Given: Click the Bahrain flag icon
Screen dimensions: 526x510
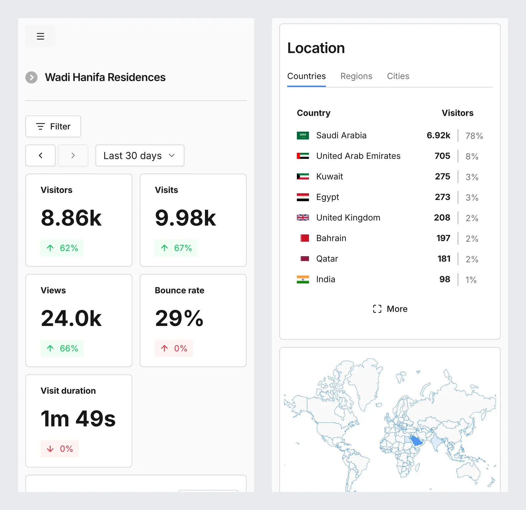Looking at the screenshot, I should point(304,238).
